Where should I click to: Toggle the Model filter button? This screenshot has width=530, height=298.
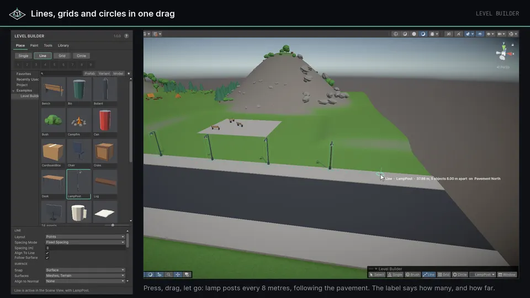118,73
